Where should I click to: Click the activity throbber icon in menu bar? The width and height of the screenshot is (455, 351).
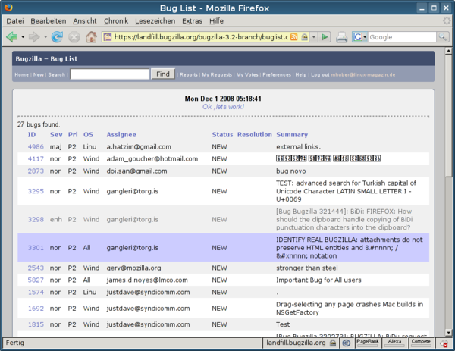pos(447,21)
